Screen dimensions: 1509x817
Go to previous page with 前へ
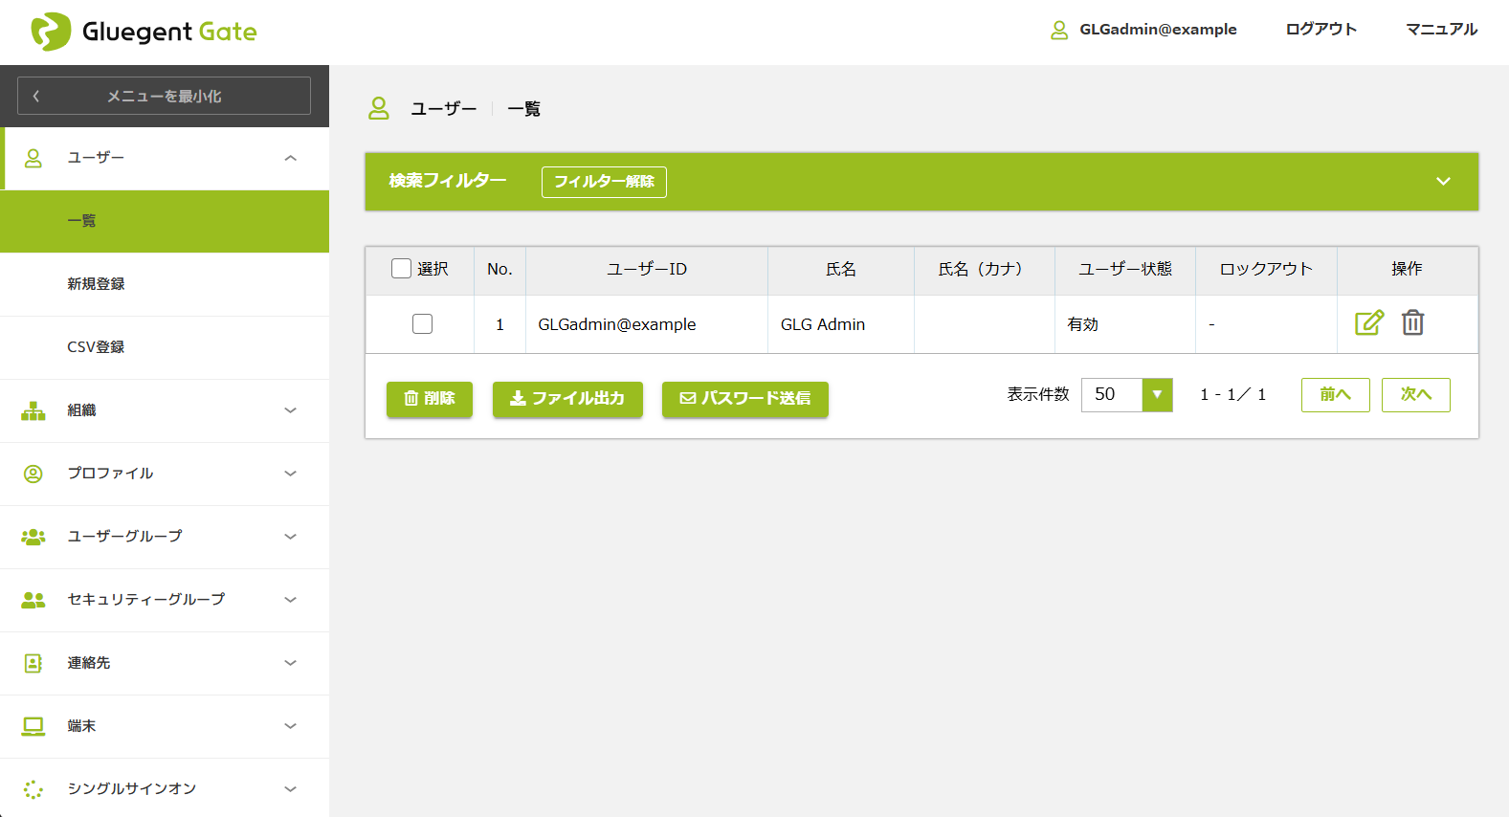tap(1335, 394)
